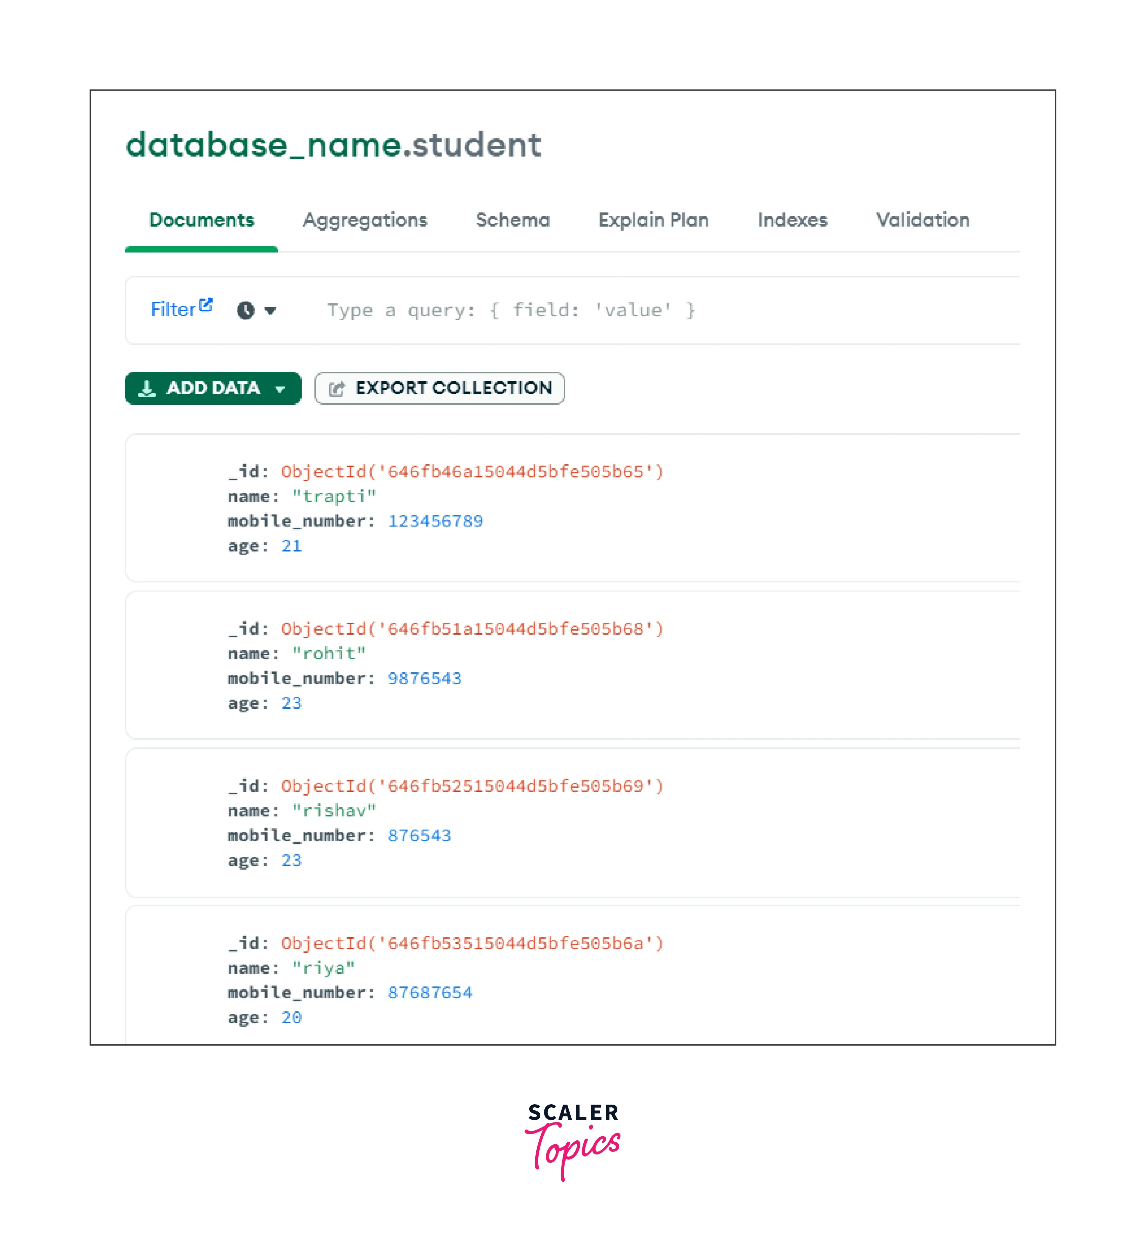
Task: Open the Indexes tab
Action: [792, 220]
